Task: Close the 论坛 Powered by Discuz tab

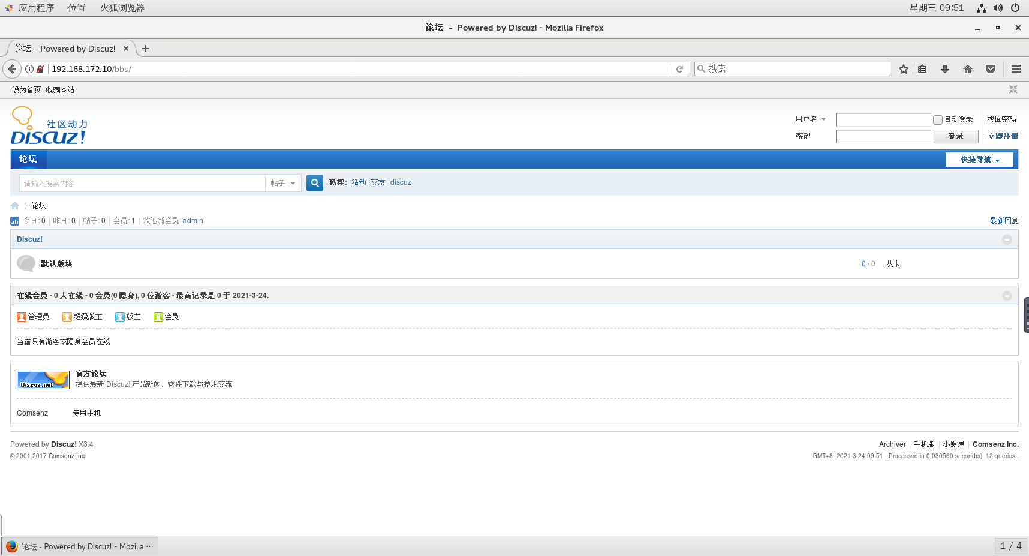Action: [126, 49]
